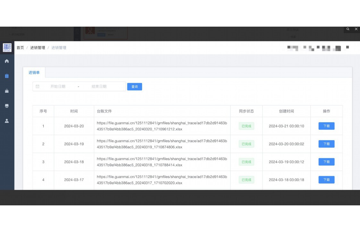Switch to the 进销单 tab
Screen dimensions: 360x232
pos(34,73)
